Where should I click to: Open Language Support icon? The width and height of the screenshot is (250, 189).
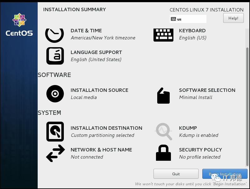pos(55,56)
